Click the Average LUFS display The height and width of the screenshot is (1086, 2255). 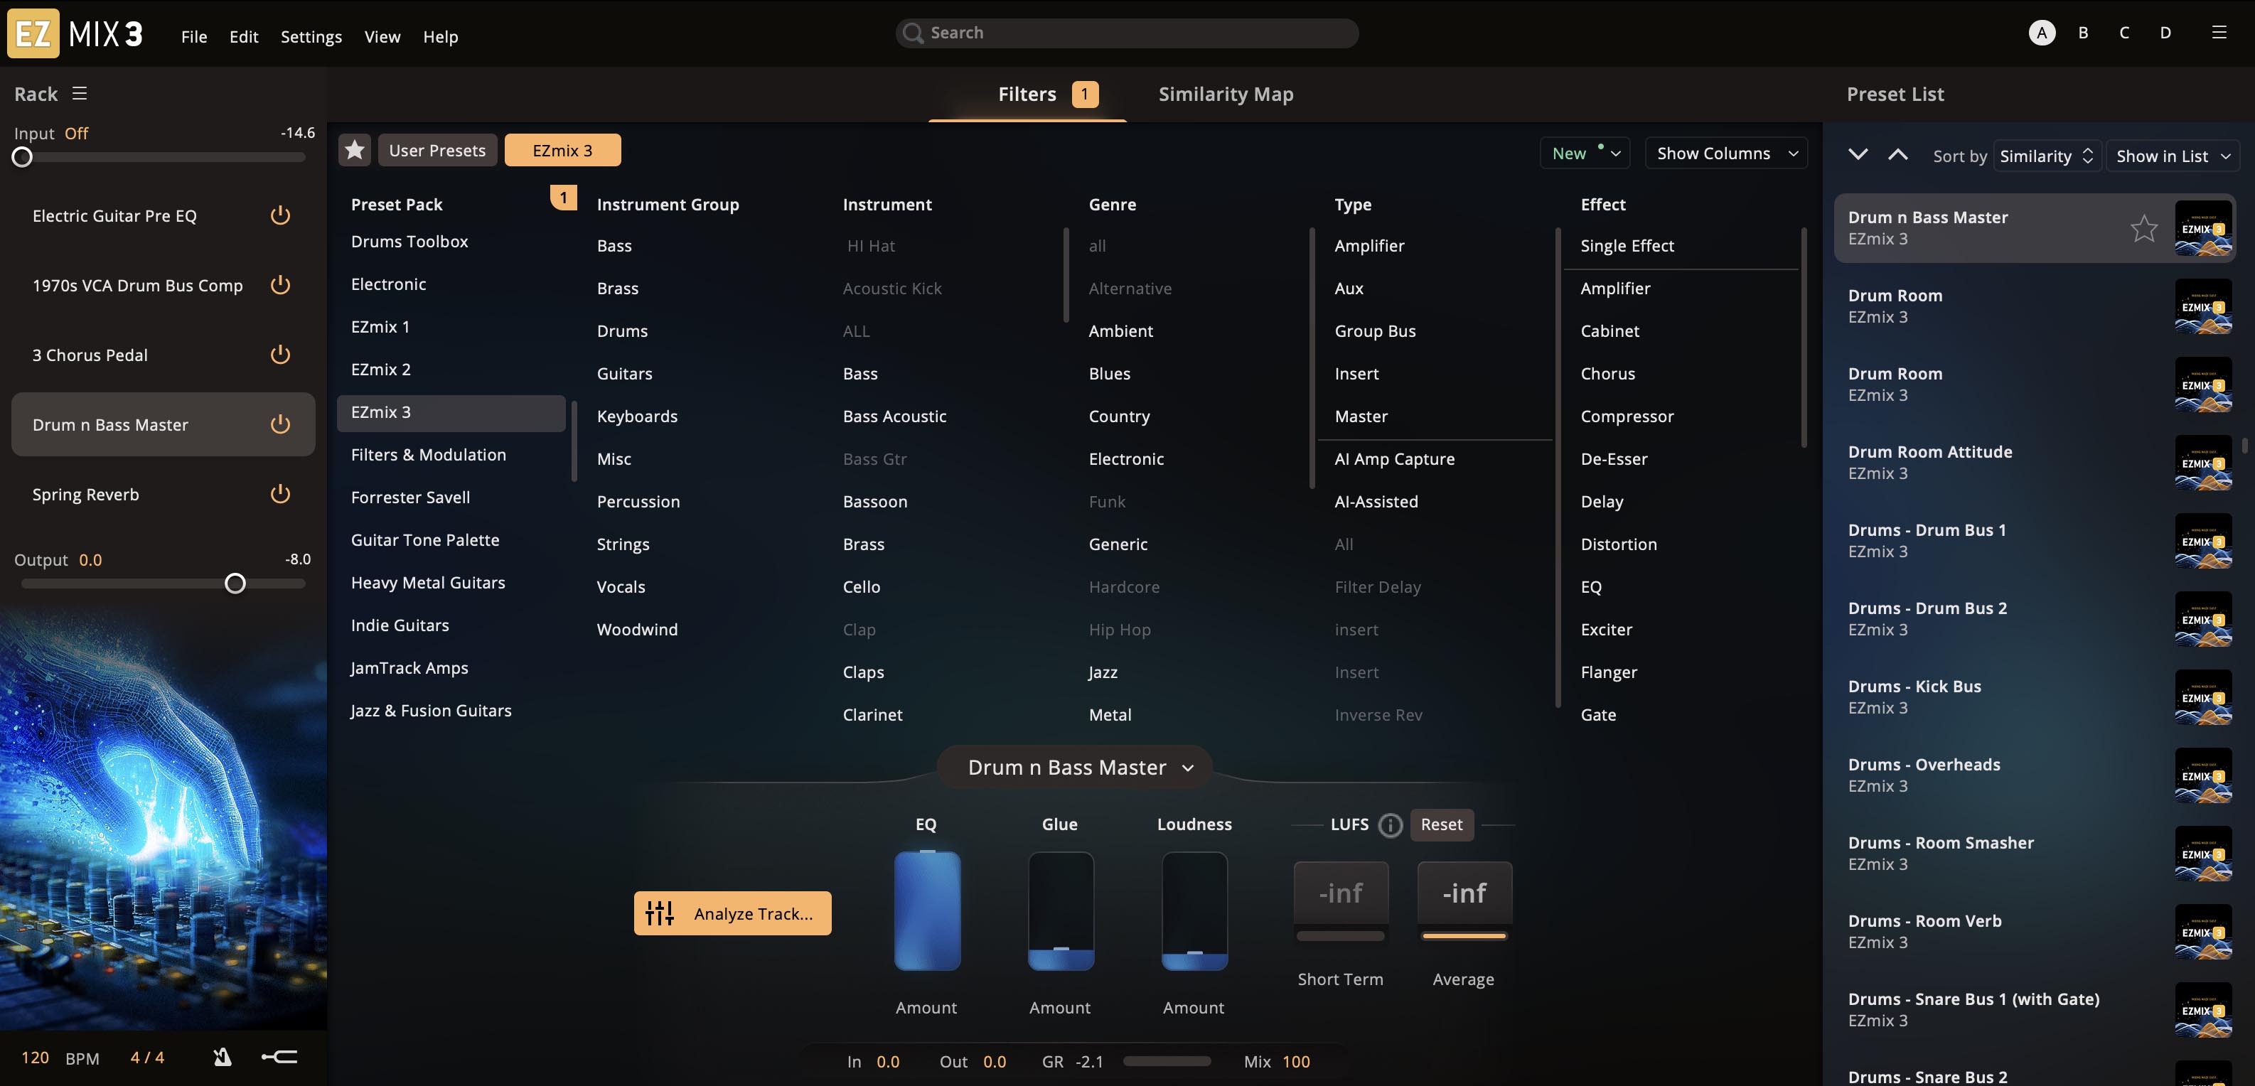(x=1464, y=893)
